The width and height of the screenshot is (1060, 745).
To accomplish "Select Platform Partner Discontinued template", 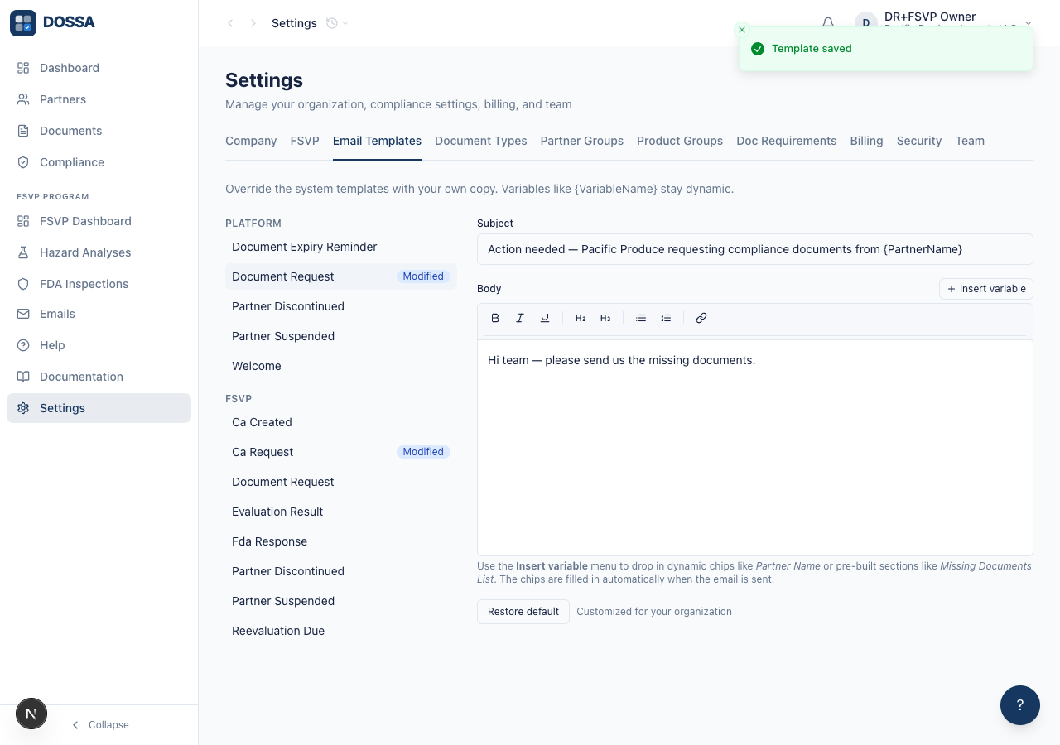I will click(341, 306).
